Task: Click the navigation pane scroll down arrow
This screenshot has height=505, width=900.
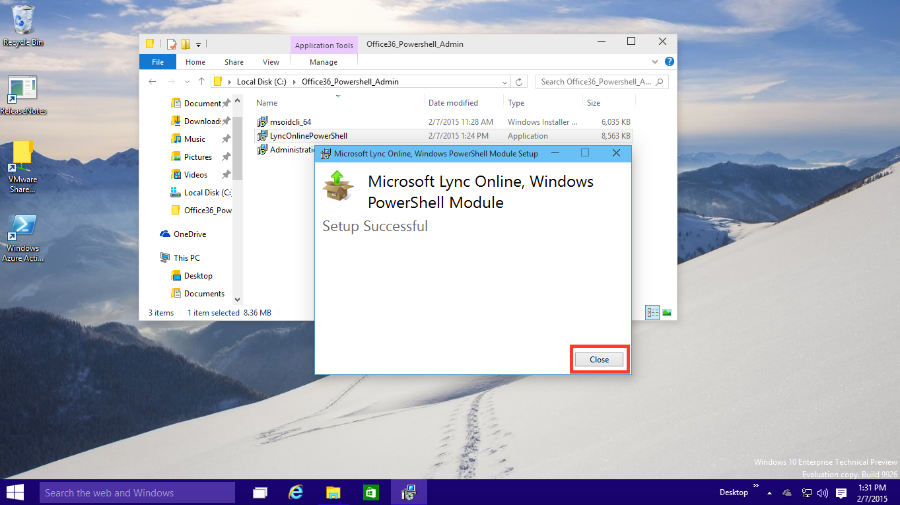Action: pos(238,300)
